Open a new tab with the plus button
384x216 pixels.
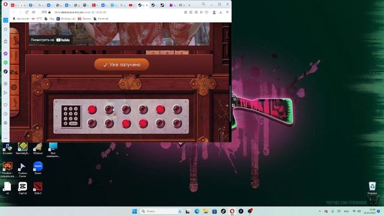tap(190, 5)
